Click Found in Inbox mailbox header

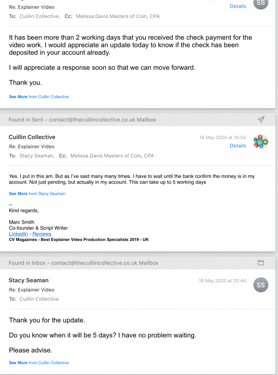[84, 263]
